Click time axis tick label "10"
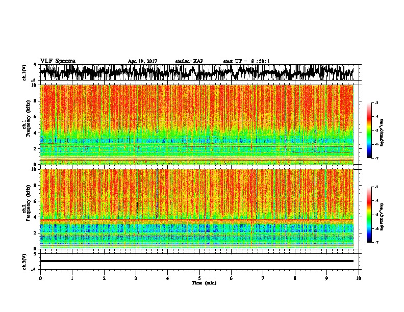Viewport: 404px width, 312px height. click(x=359, y=278)
